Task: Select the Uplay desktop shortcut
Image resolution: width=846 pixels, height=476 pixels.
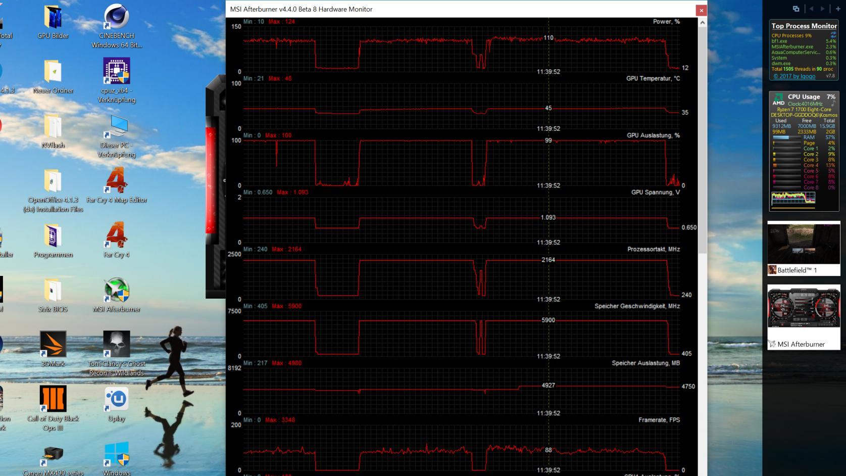Action: coord(117,399)
